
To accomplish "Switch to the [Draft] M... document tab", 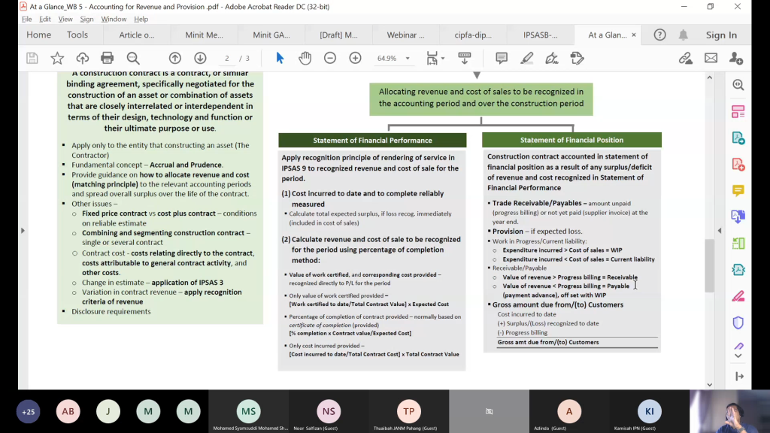I will (338, 35).
